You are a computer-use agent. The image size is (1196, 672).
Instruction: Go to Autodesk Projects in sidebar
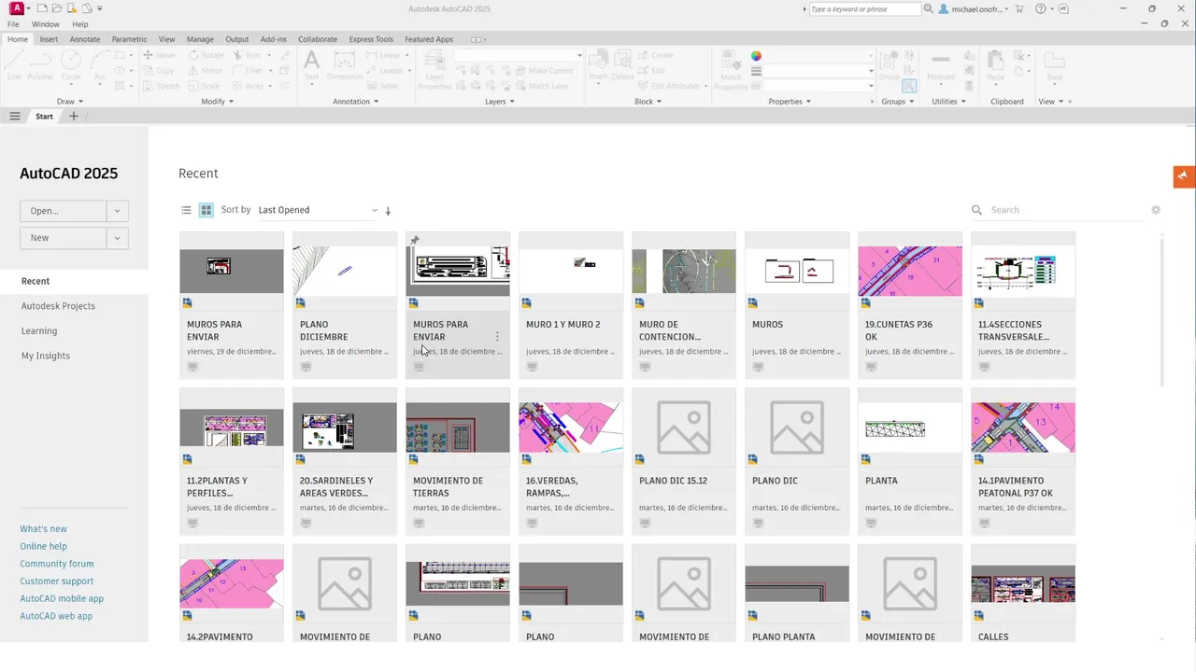coord(58,306)
